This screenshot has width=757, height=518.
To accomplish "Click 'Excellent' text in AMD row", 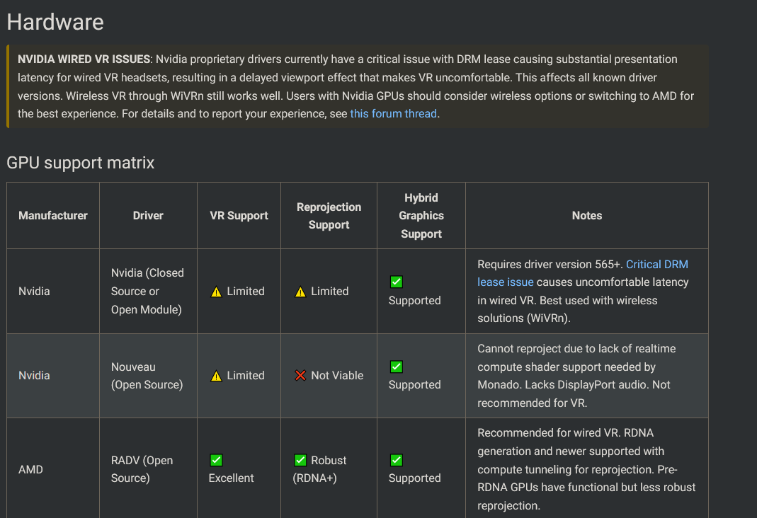I will [x=232, y=478].
